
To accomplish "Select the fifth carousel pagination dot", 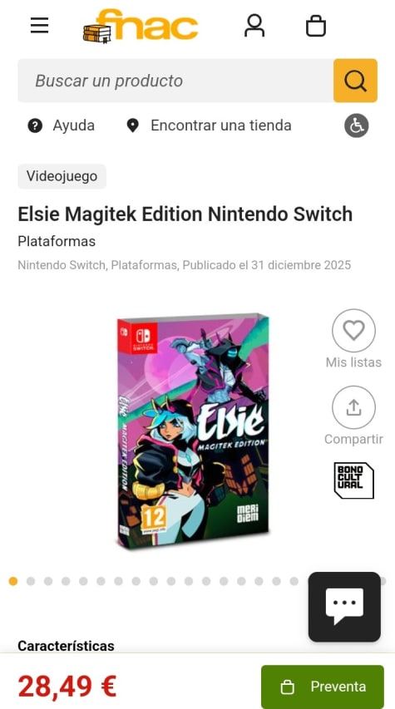I will point(83,582).
